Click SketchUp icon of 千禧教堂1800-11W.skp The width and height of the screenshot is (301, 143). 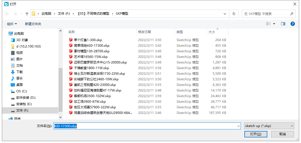pyautogui.click(x=71, y=68)
